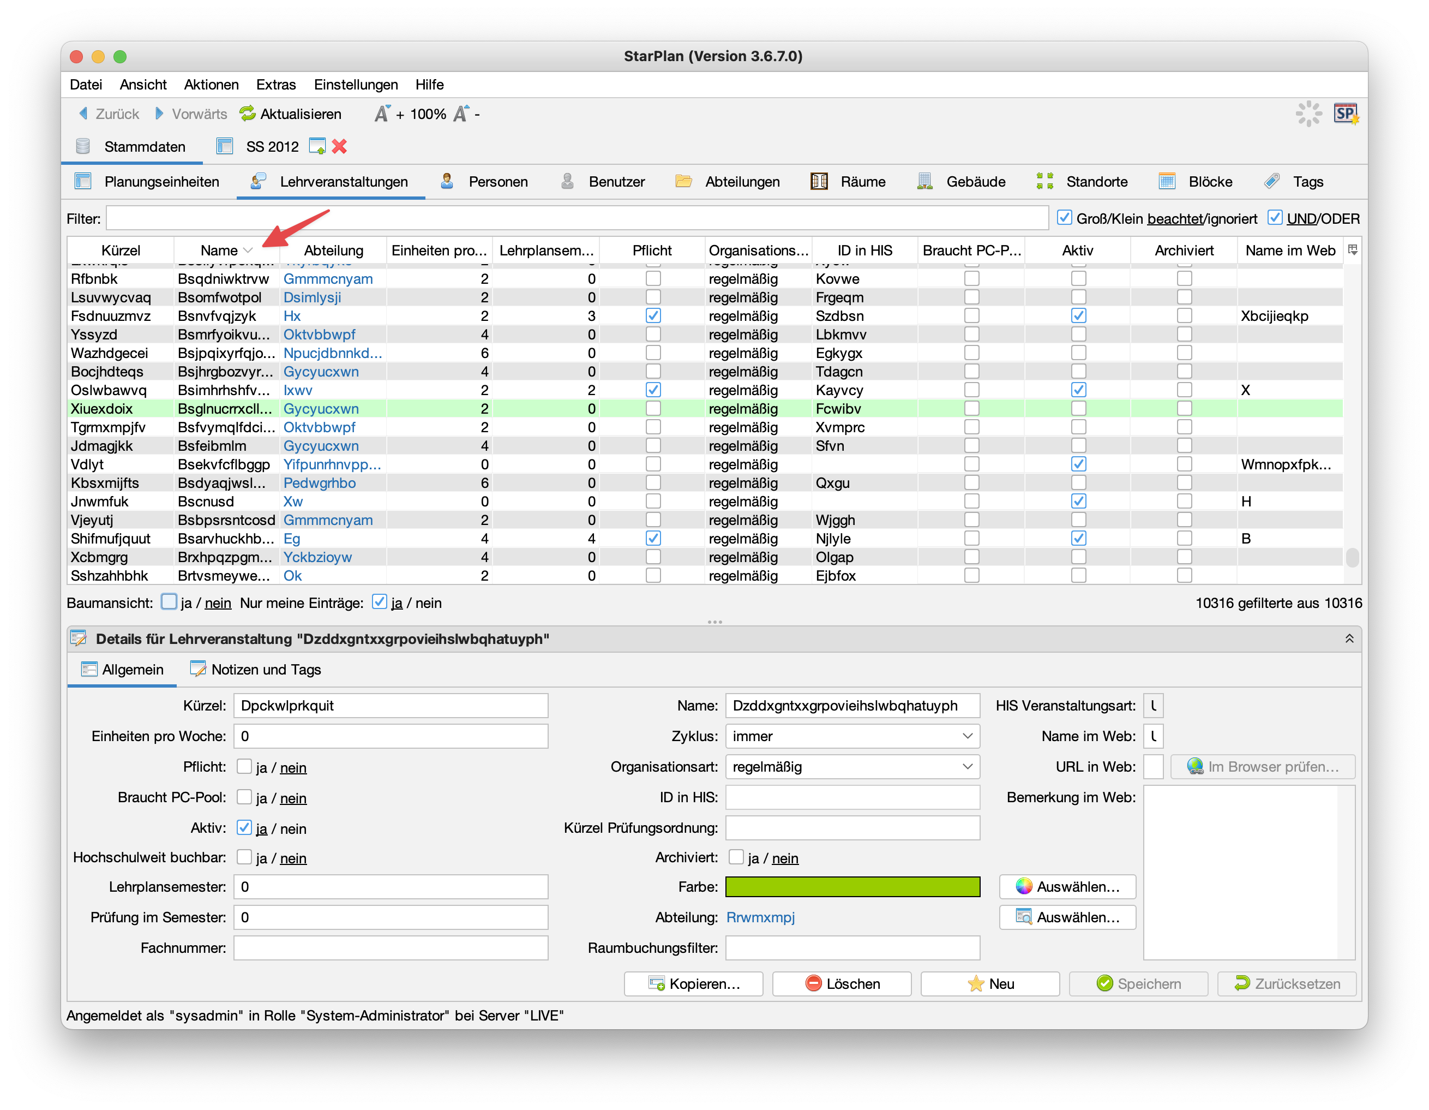Screen dimensions: 1429x1110
Task: Click the green Farbe color swatch
Action: pos(852,887)
